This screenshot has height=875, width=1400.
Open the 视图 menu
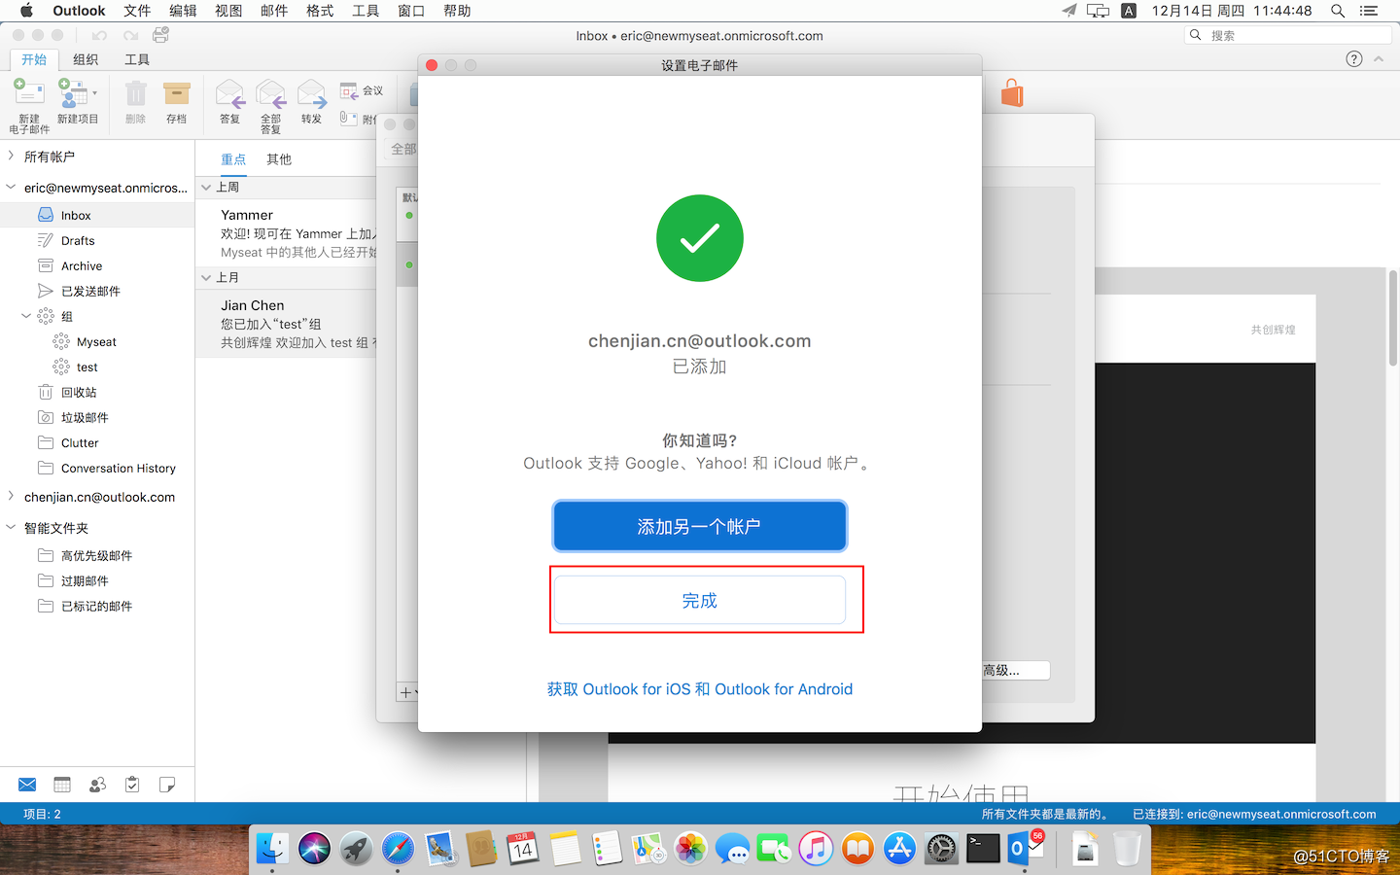tap(228, 11)
